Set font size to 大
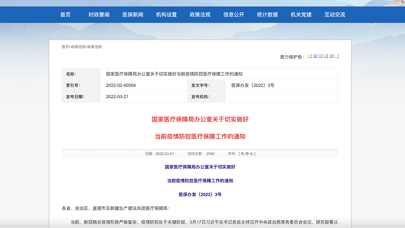405x228 pixels. coord(242,154)
